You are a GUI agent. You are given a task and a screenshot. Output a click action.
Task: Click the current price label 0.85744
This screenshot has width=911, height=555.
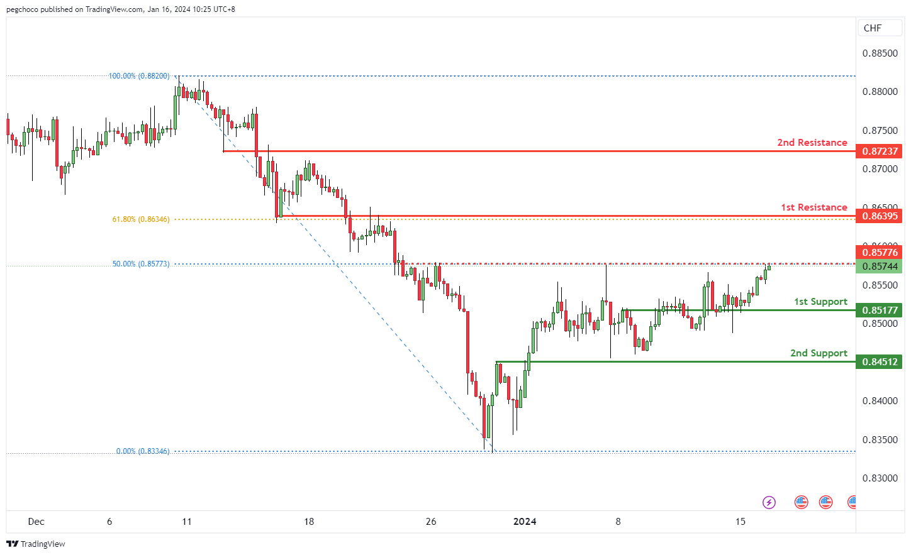pos(880,267)
